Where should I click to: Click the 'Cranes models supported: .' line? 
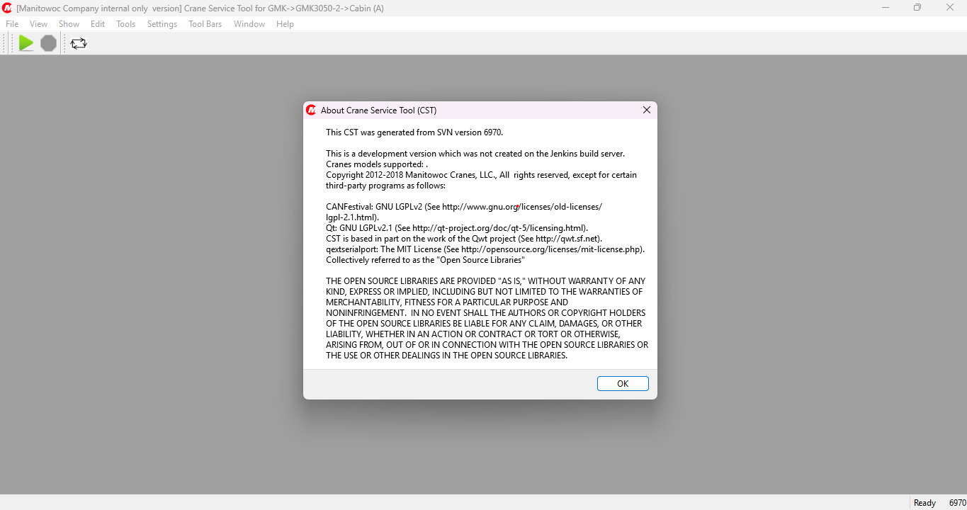(x=377, y=164)
